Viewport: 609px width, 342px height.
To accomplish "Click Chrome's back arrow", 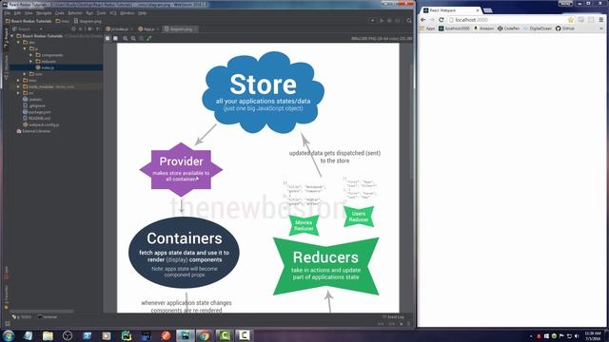I will click(x=422, y=20).
